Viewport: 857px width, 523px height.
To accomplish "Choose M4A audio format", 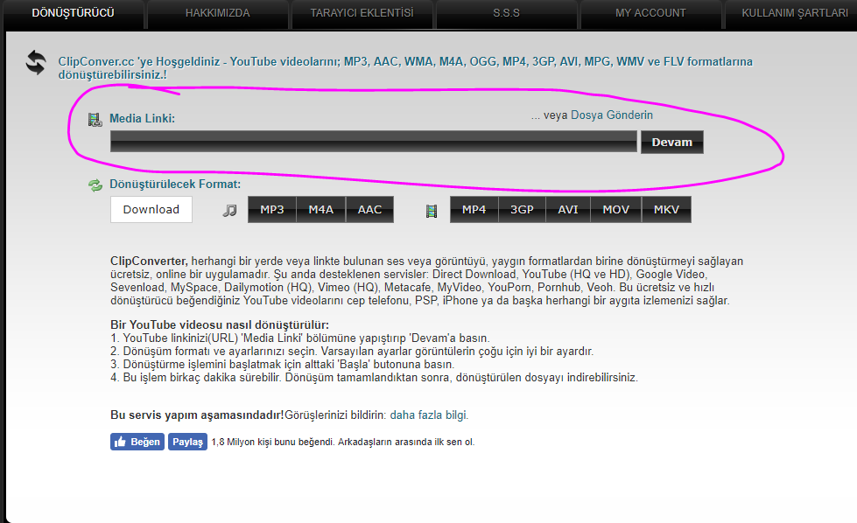I will pyautogui.click(x=321, y=210).
